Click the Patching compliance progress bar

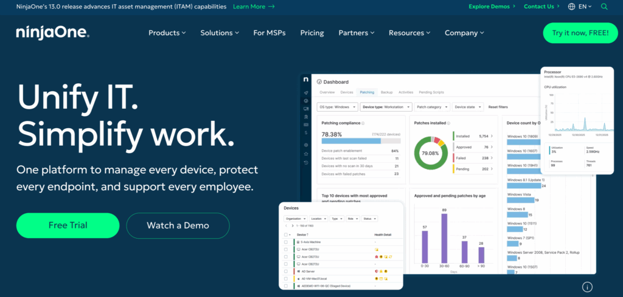coord(361,141)
